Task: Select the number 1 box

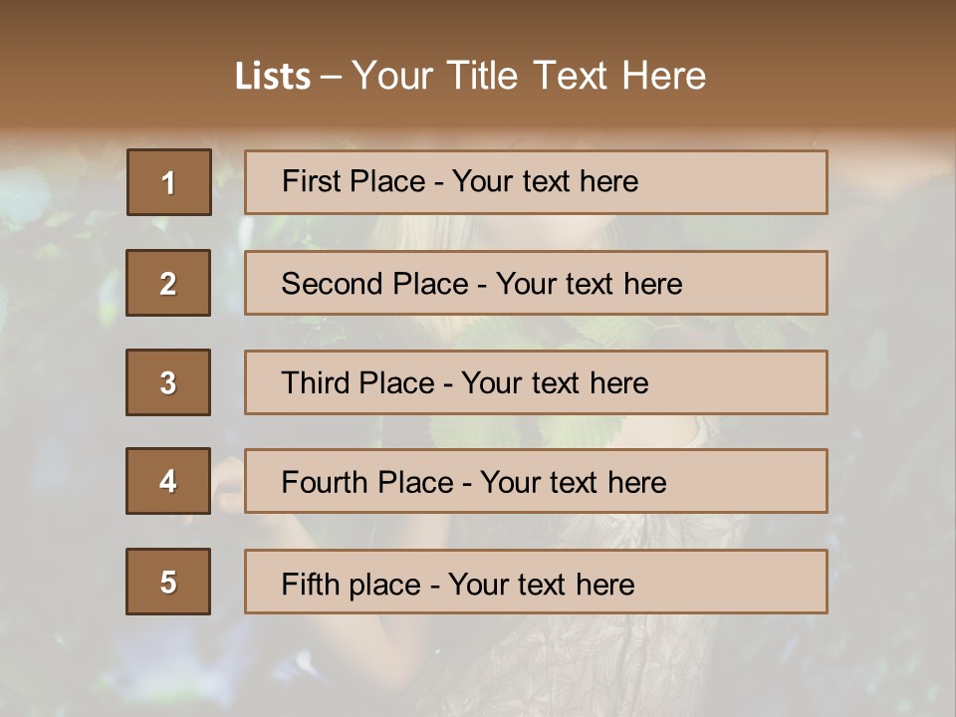Action: (169, 182)
